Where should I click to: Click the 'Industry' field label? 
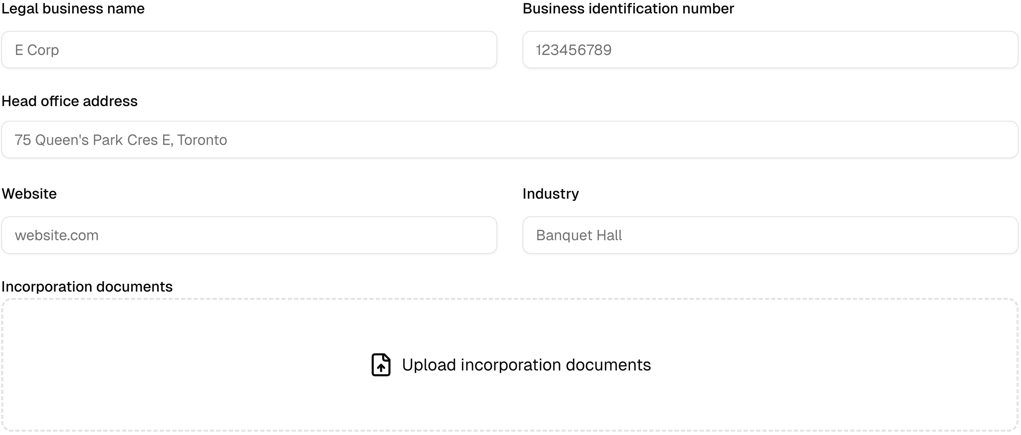tap(551, 194)
